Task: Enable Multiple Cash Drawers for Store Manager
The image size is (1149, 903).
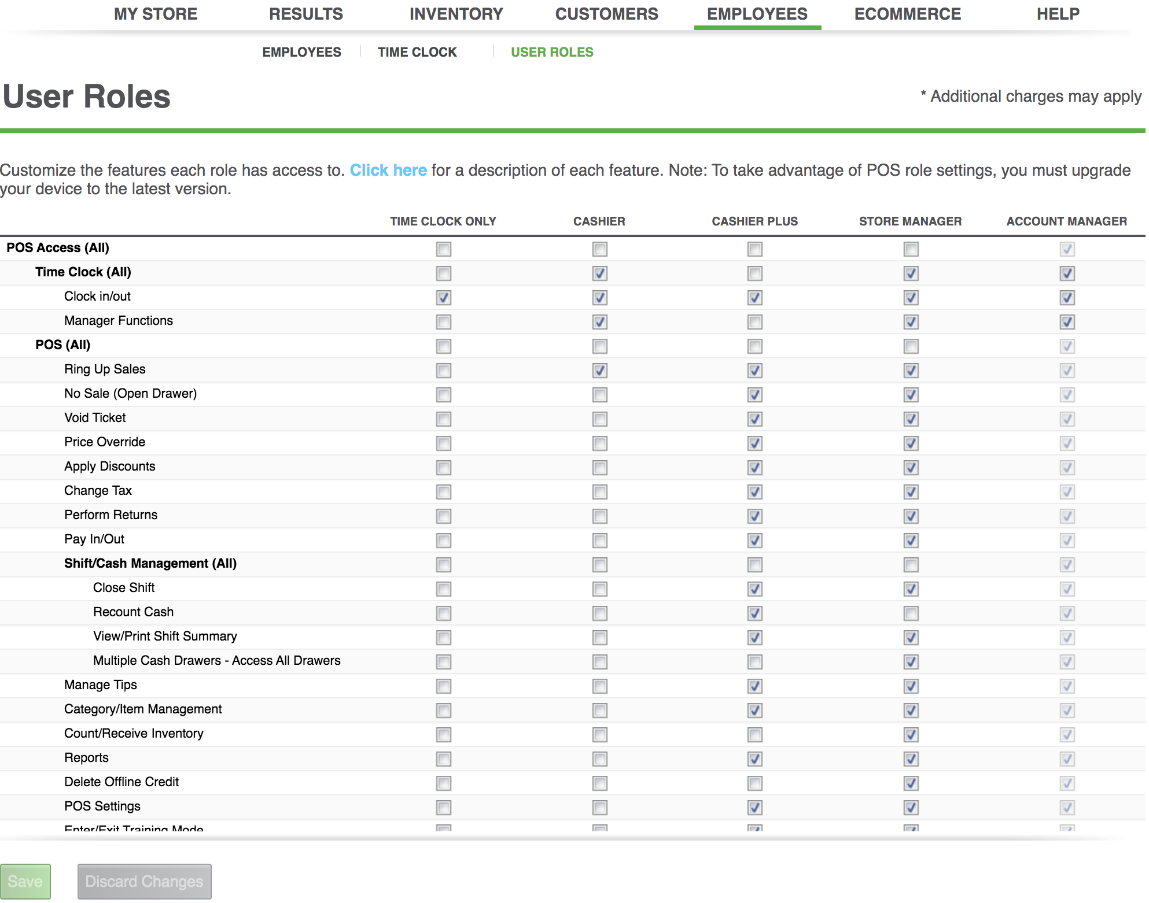Action: 910,661
